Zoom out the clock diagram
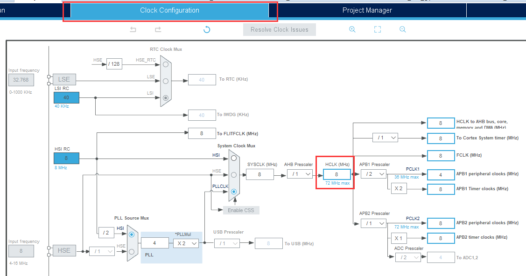This screenshot has width=526, height=276. click(x=402, y=29)
